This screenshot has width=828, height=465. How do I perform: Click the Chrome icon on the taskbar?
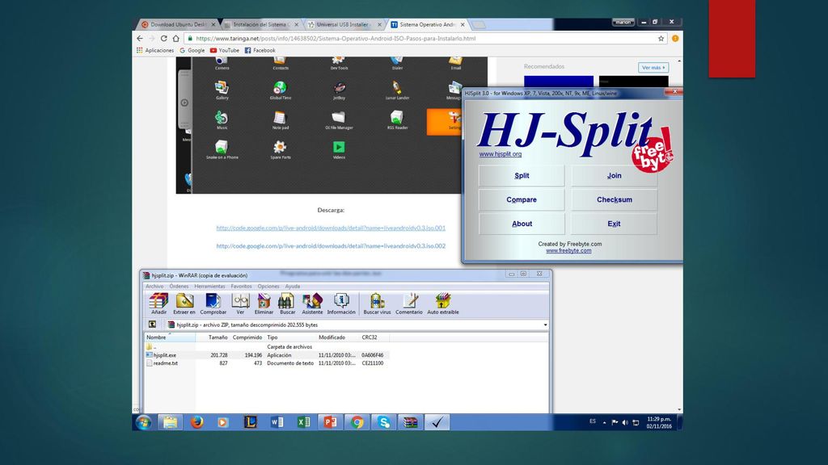[x=357, y=422]
